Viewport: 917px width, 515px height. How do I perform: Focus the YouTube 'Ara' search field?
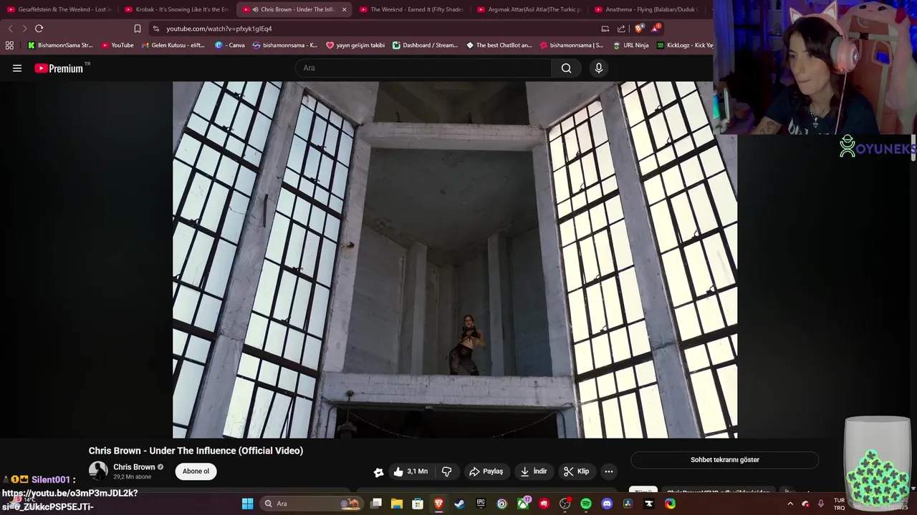pyautogui.click(x=423, y=68)
